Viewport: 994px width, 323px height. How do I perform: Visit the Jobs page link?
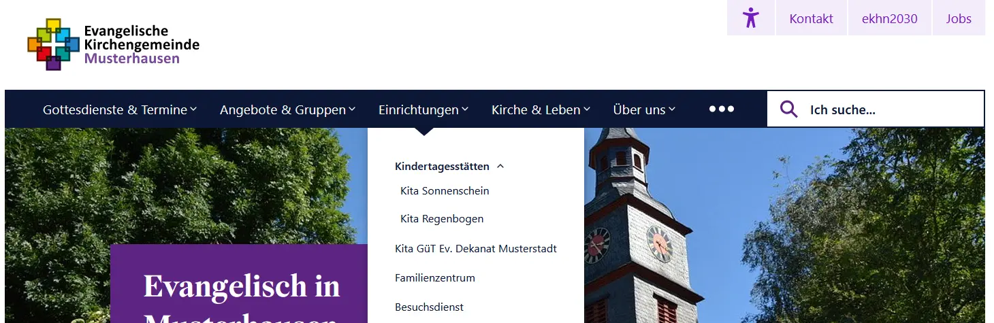coord(958,18)
